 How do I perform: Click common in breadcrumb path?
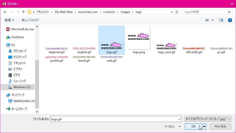click(x=109, y=12)
